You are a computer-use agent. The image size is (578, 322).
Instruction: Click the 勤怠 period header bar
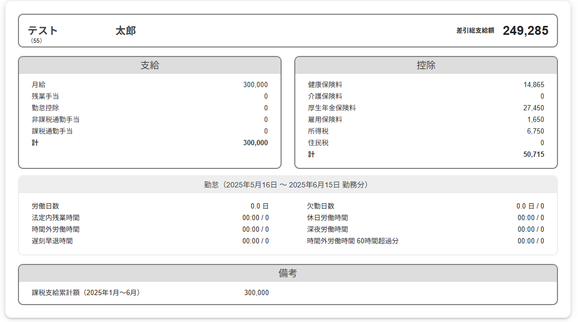288,185
